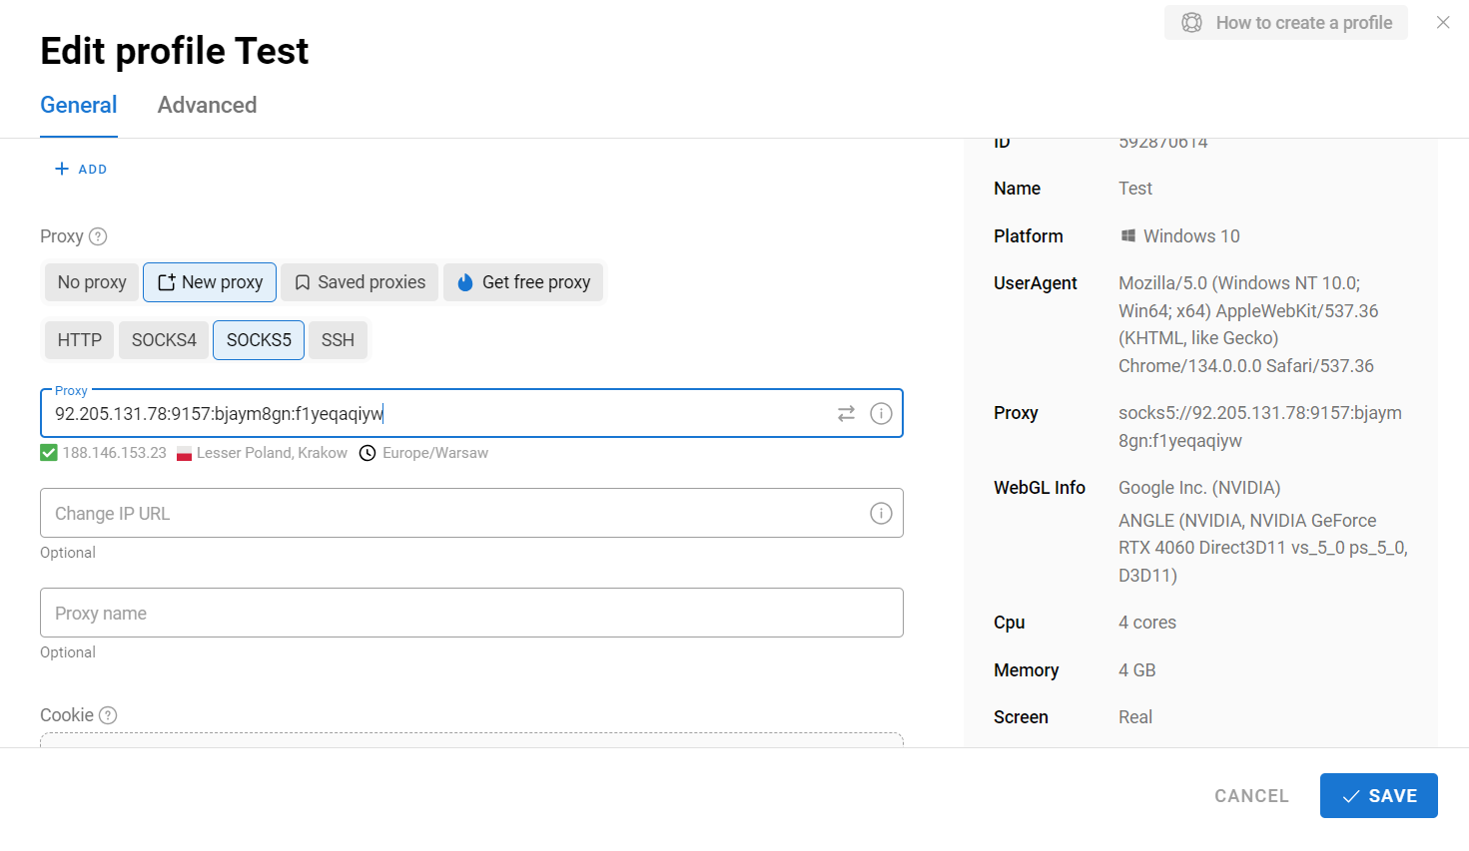Viewport: 1469px width, 851px height.
Task: Click the help icon next to Proxy label
Action: [98, 236]
